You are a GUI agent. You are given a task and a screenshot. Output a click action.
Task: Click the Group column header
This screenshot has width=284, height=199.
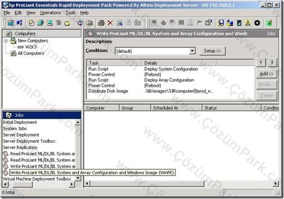(x=135, y=108)
